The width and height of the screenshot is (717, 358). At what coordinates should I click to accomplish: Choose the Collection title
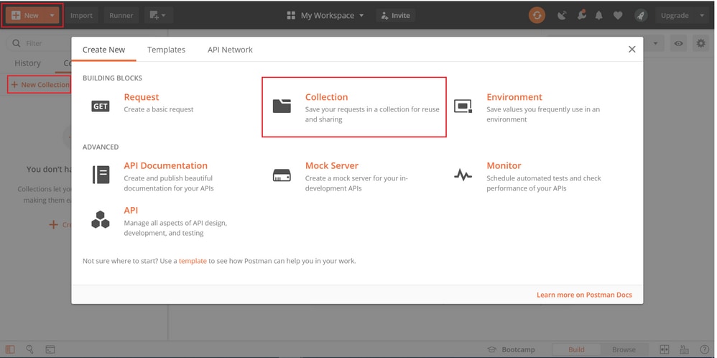click(326, 97)
